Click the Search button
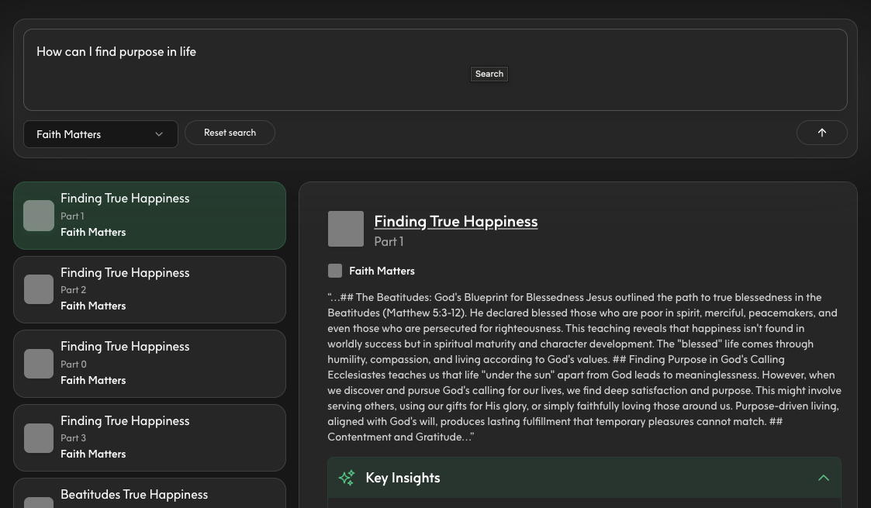This screenshot has height=508, width=871. point(489,74)
